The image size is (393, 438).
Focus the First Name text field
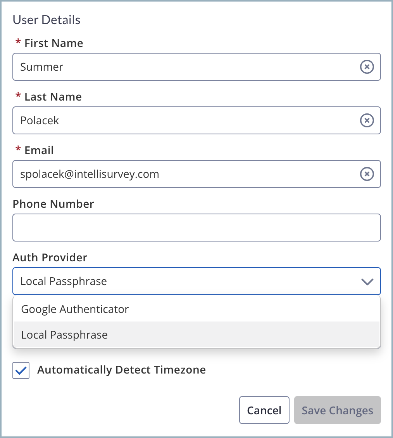(x=196, y=67)
